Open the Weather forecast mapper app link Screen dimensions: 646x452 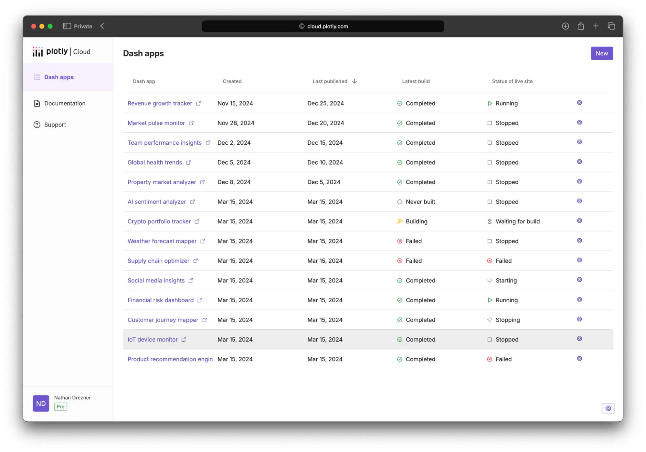tap(162, 241)
